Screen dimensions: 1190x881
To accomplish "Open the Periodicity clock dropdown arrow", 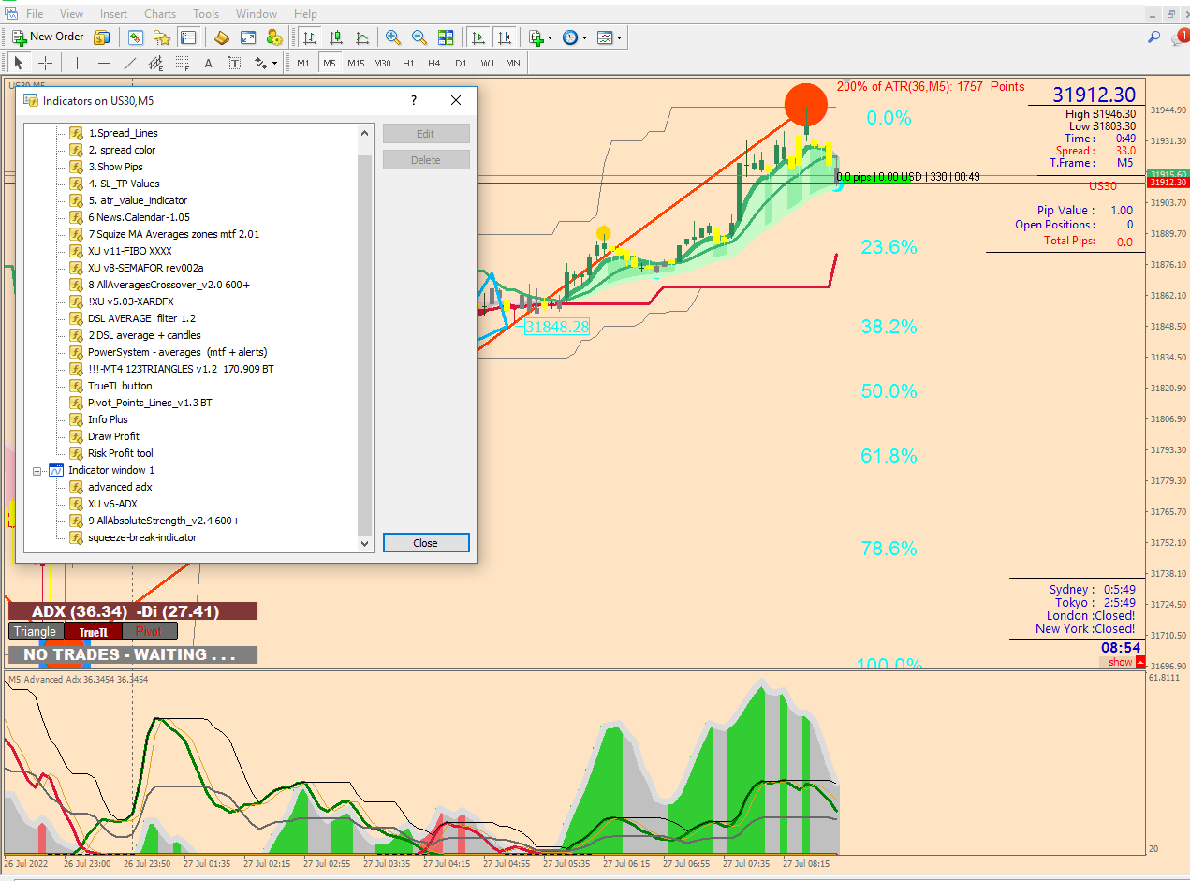I will [x=584, y=38].
